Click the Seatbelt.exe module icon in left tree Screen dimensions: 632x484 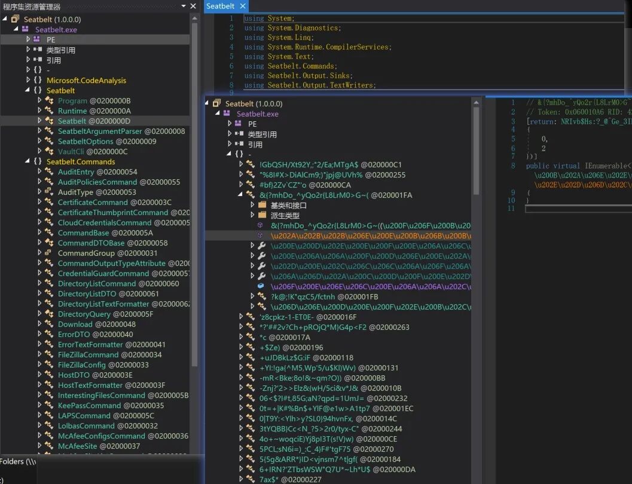pyautogui.click(x=25, y=29)
